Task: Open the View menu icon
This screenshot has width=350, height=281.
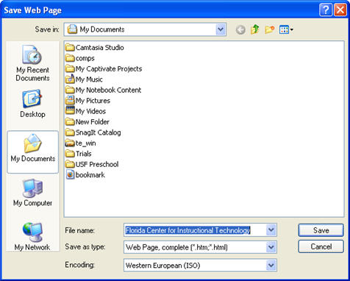Action: tap(286, 30)
